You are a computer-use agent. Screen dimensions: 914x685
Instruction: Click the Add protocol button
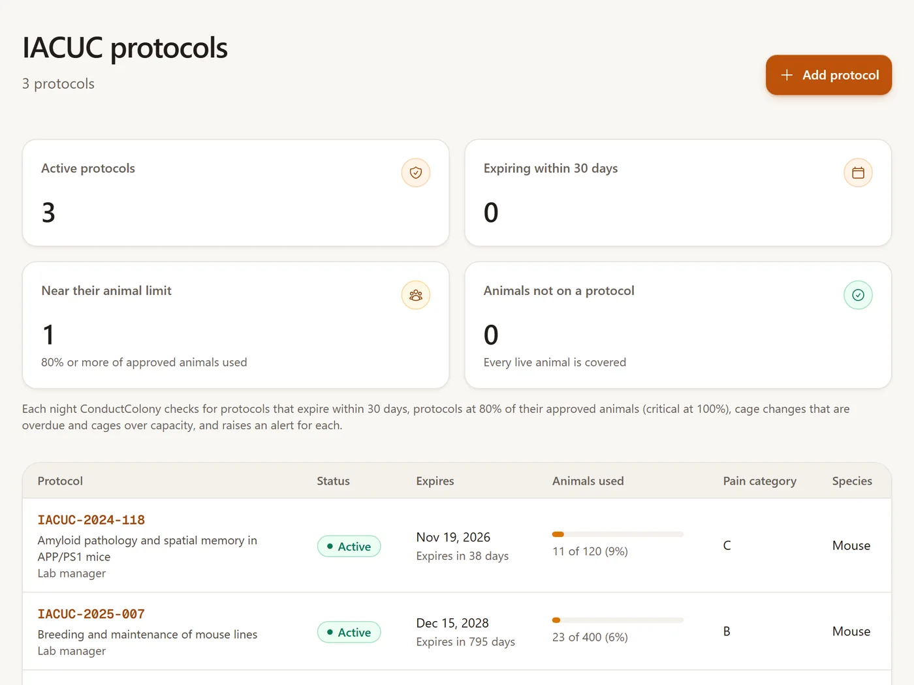pos(828,75)
